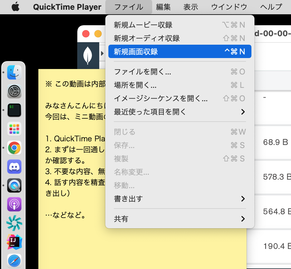The width and height of the screenshot is (291, 269).
Task: Expand the 書き出す submenu
Action: [x=180, y=198]
